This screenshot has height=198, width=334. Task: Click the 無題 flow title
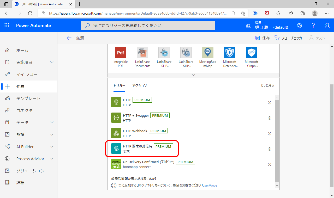tap(80, 38)
